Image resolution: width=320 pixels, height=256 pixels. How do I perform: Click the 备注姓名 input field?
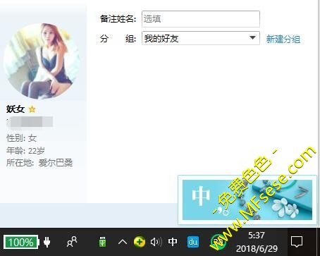pyautogui.click(x=201, y=19)
